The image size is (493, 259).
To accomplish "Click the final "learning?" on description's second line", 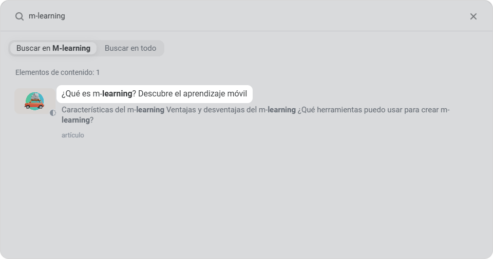I will (x=77, y=120).
